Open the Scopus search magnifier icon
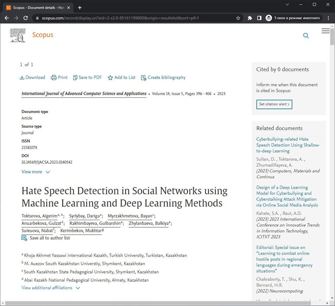This screenshot has height=306, width=335. tap(306, 35)
